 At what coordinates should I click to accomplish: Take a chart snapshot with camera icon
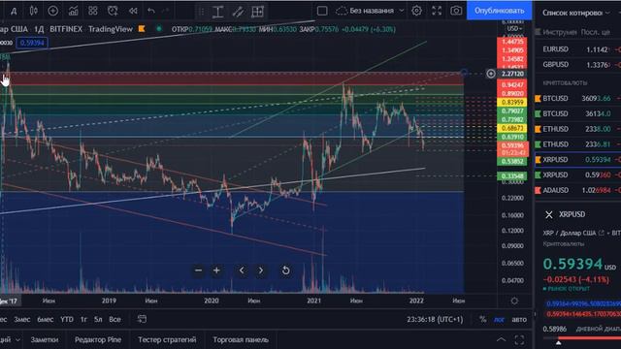(x=456, y=11)
